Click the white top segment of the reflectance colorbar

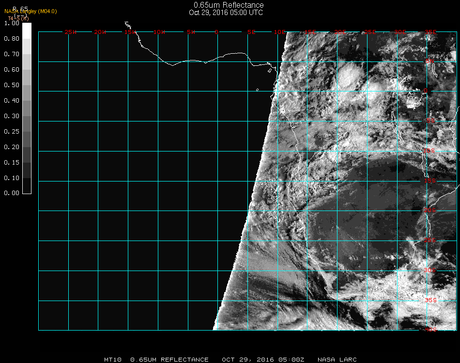coord(27,30)
